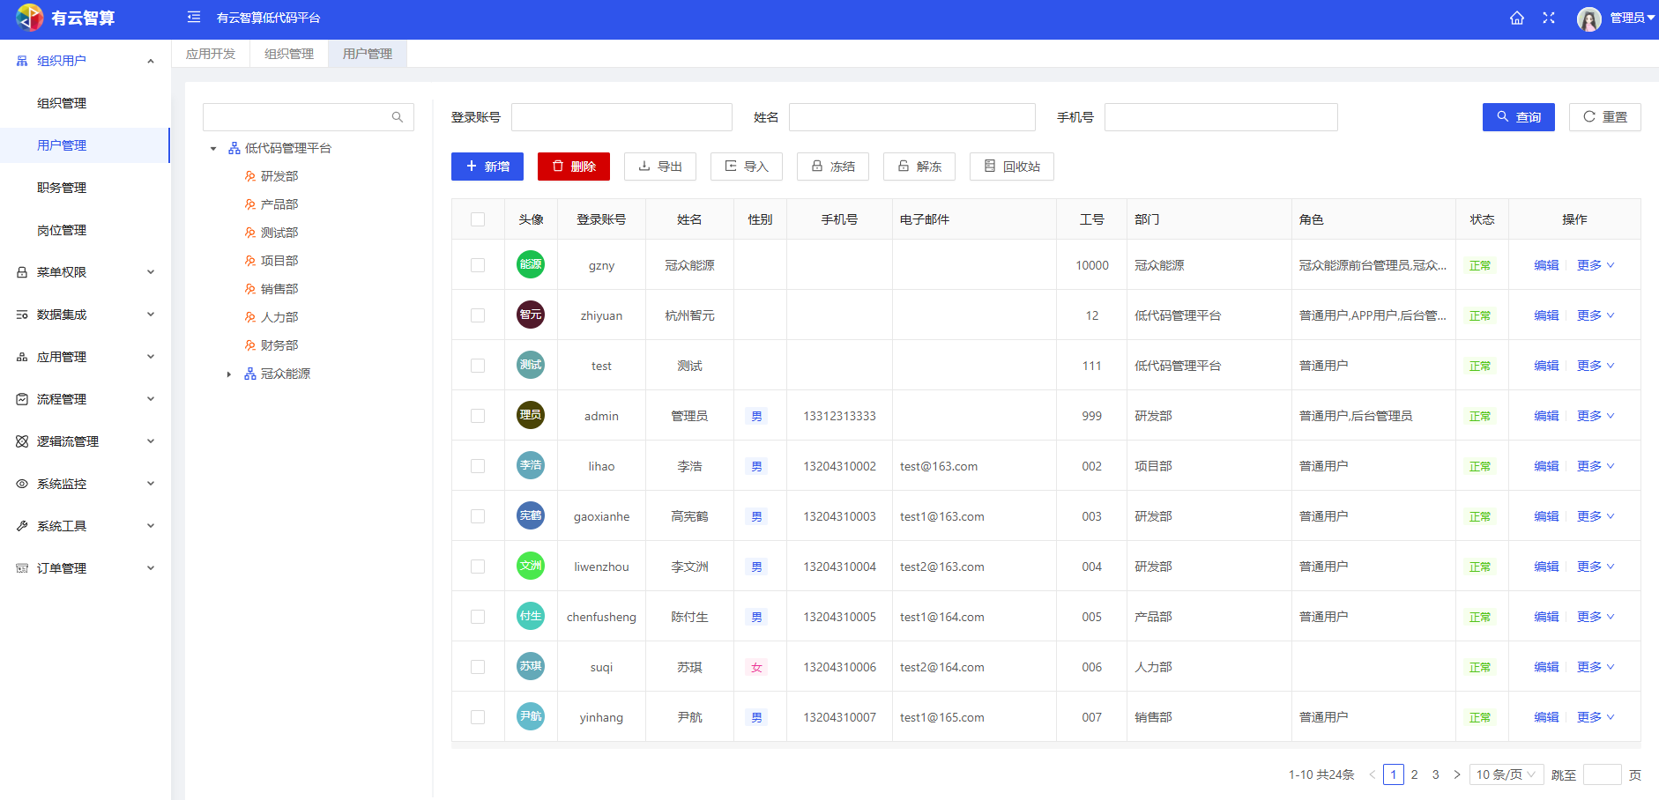Check the box for user gzny
The image size is (1659, 800).
[x=478, y=265]
